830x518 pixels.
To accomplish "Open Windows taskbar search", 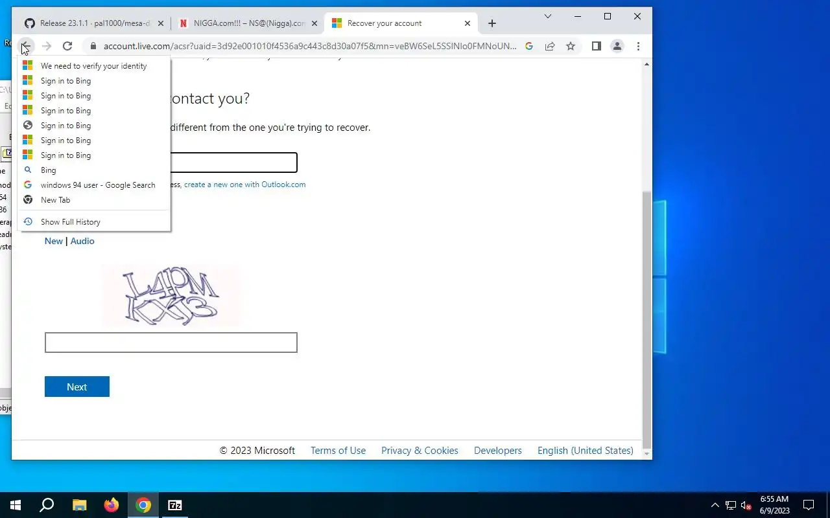I will [47, 505].
